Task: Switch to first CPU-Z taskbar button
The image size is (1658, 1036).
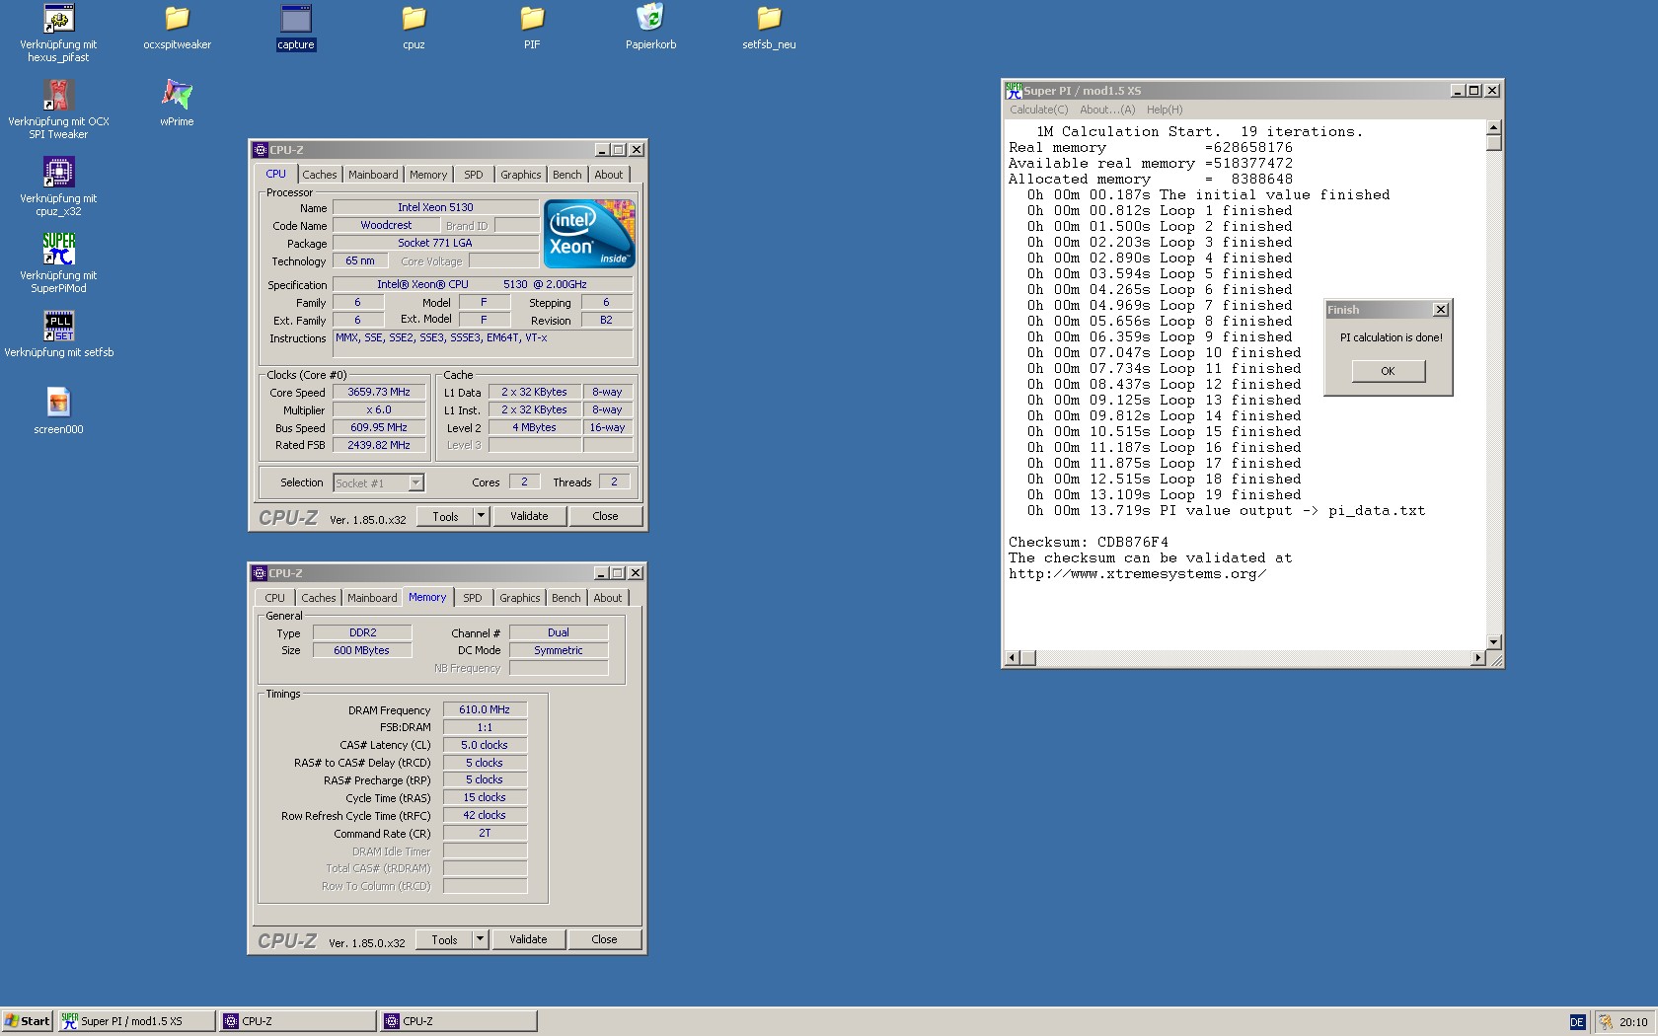Action: (x=298, y=1021)
